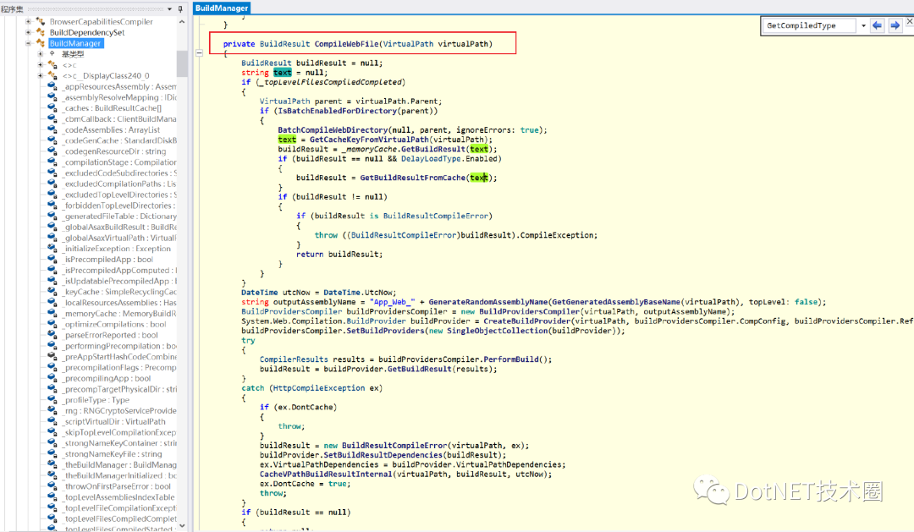Select the _skipTopLevelCompilationExcep field
914x532 pixels.
119,432
